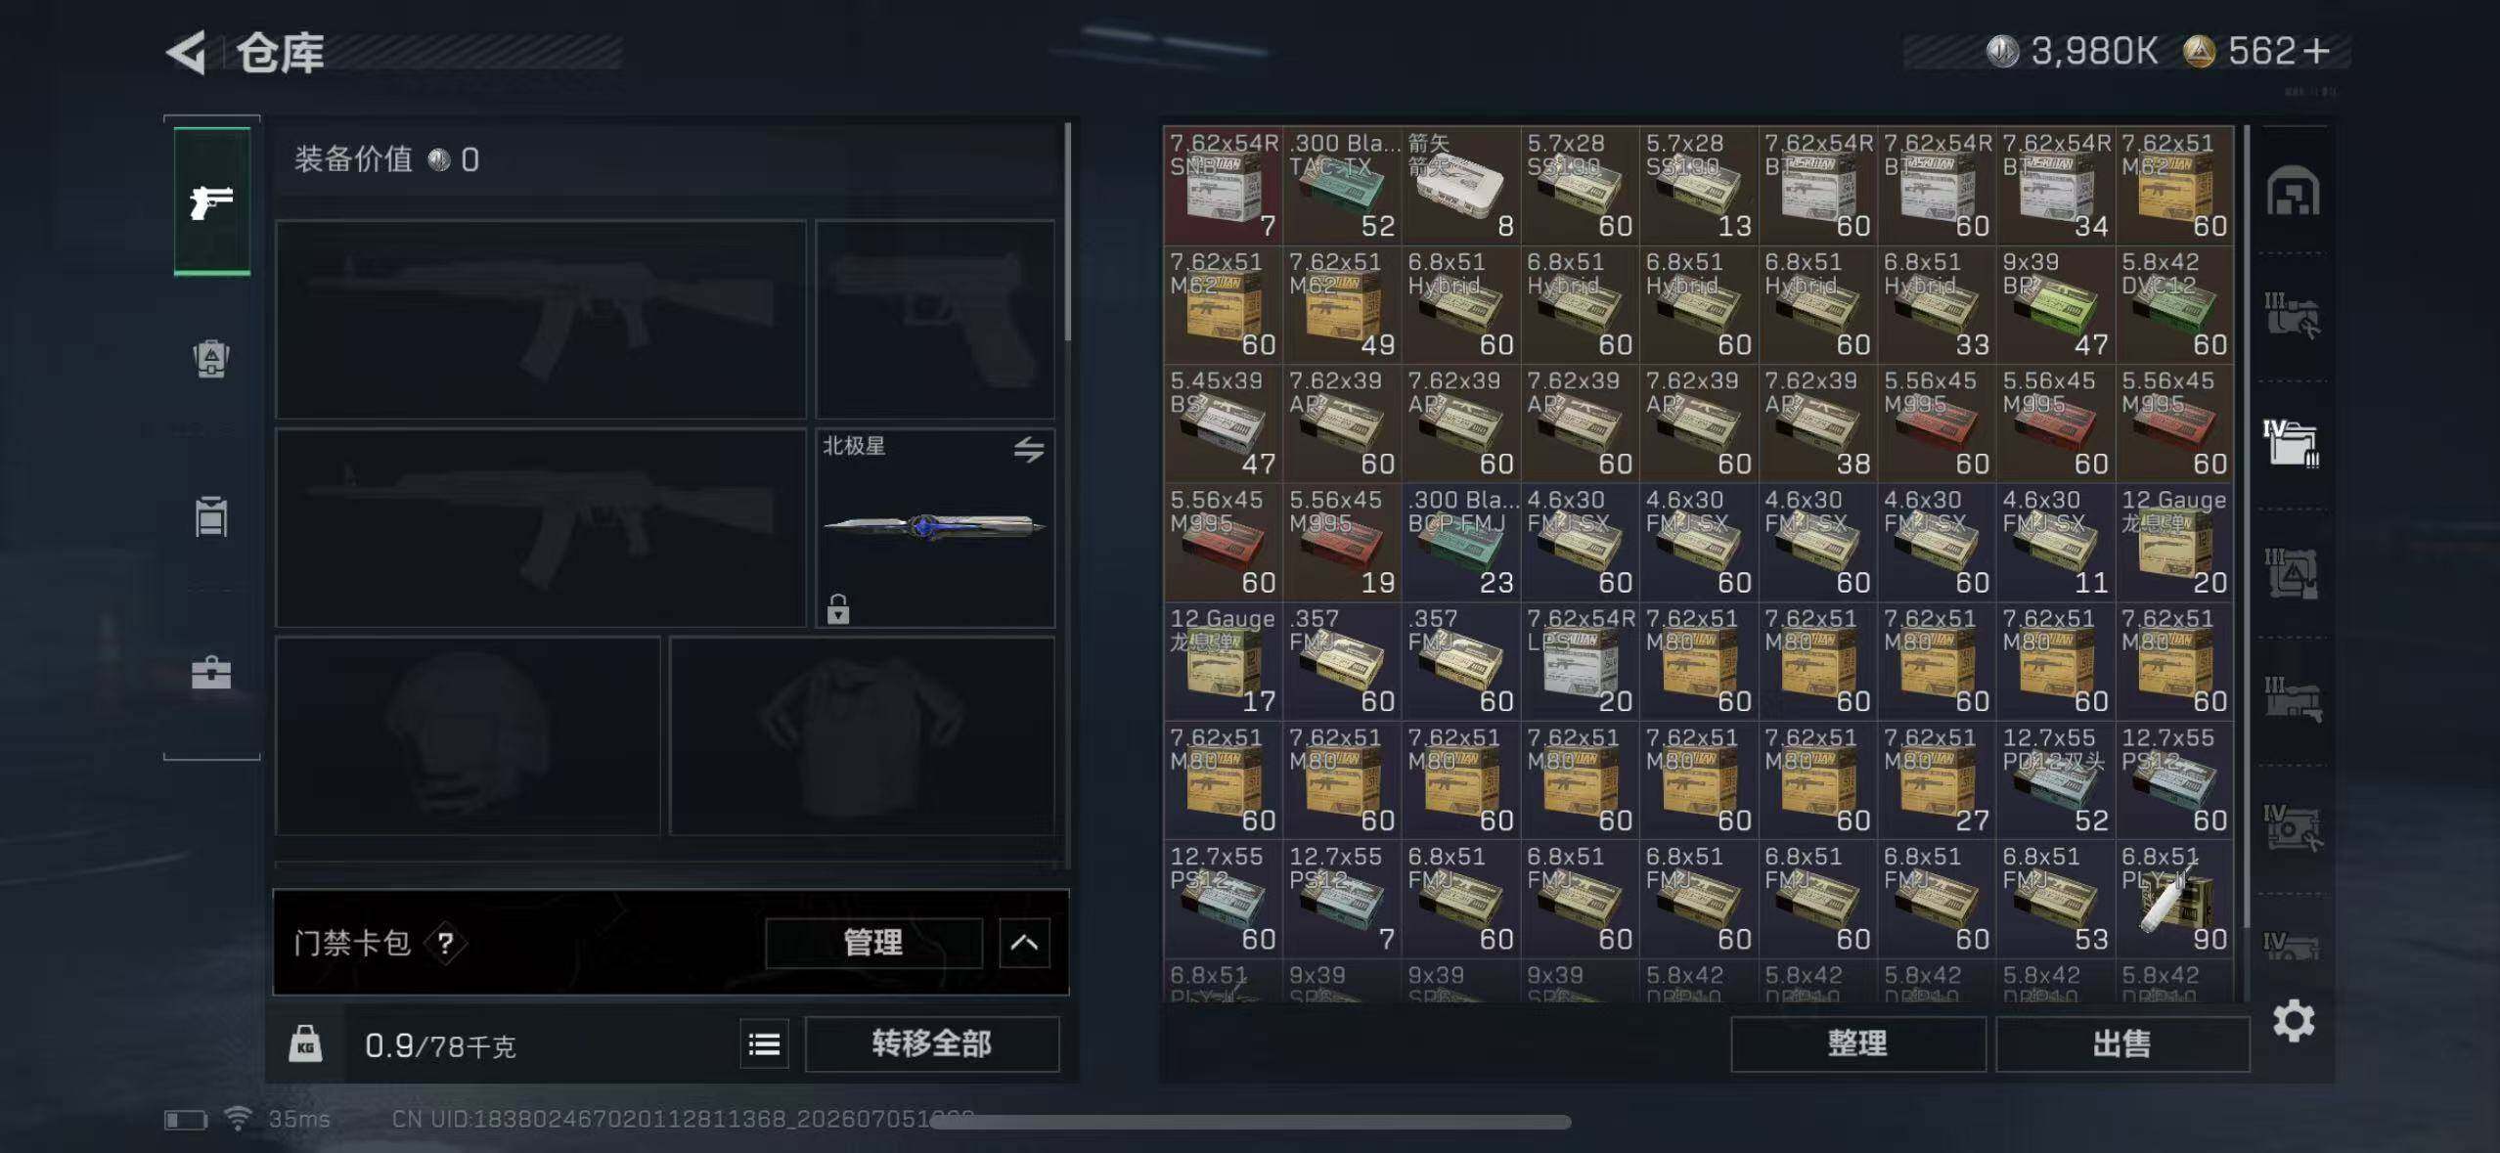The image size is (2500, 1153).
Task: Select 12.7x55 PD12双头 stack of 52
Action: tap(2056, 780)
